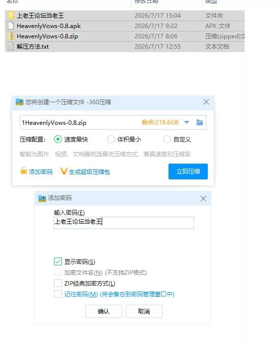Confirm the password with 确认 button
The width and height of the screenshot is (280, 345).
pos(104,311)
